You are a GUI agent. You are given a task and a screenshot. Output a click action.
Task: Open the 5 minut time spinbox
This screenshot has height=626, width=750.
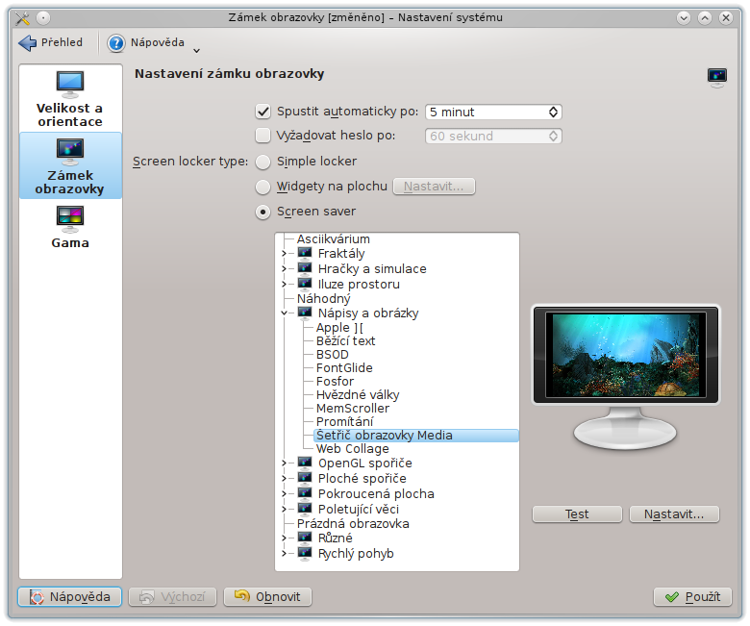(x=493, y=112)
